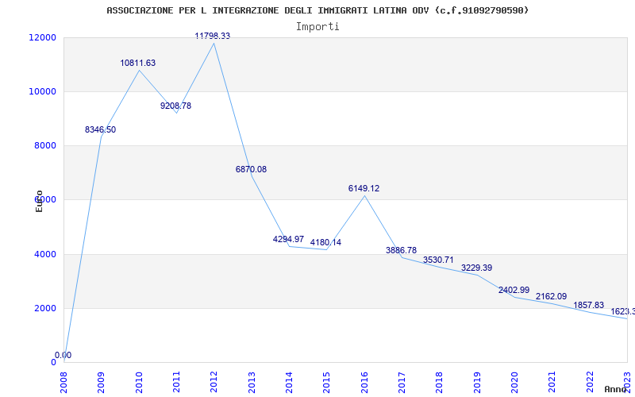Click the y-axis tick label 2000

44,308
